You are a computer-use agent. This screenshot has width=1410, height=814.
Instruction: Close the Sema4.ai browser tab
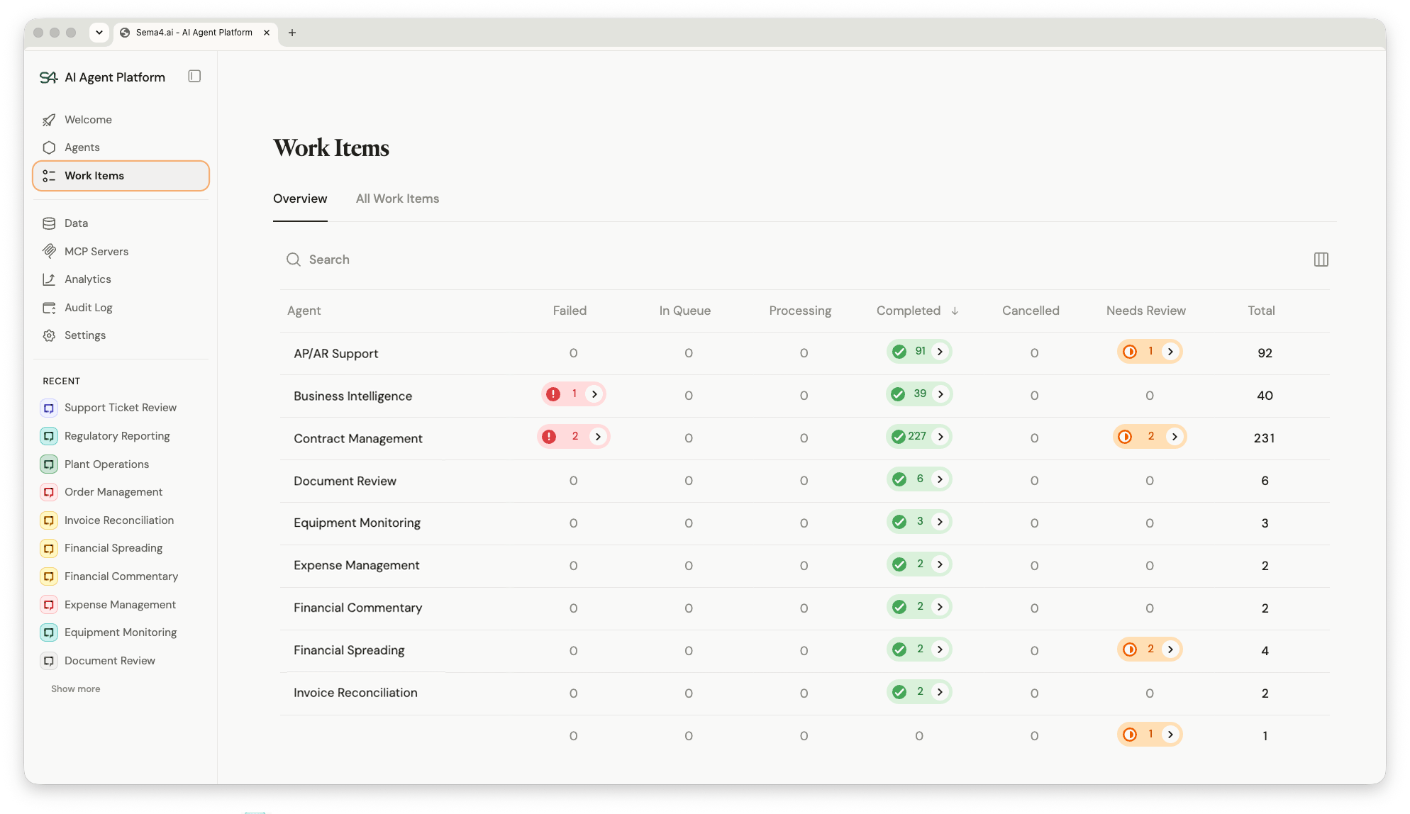[x=267, y=33]
